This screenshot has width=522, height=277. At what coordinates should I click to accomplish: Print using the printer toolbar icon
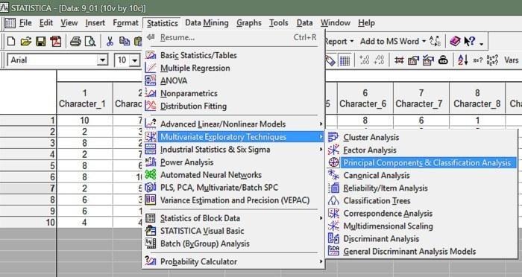click(x=75, y=42)
